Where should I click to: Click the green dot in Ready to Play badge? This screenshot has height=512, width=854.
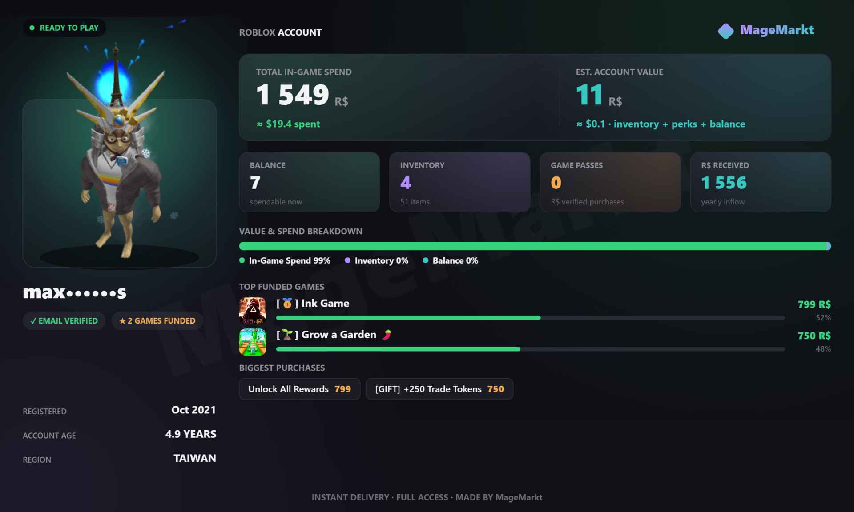pos(32,28)
